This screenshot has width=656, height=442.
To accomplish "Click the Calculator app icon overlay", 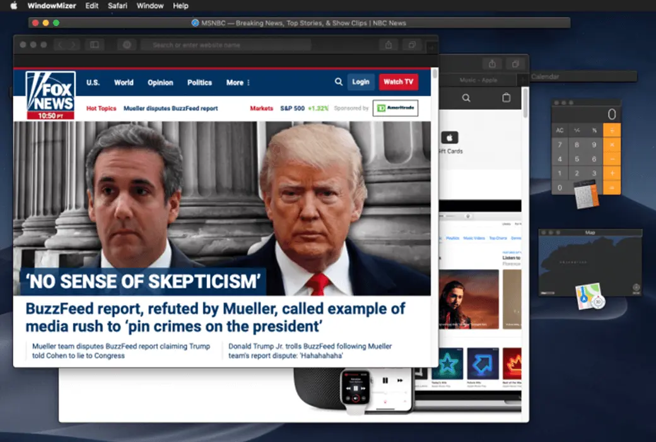I will (586, 194).
